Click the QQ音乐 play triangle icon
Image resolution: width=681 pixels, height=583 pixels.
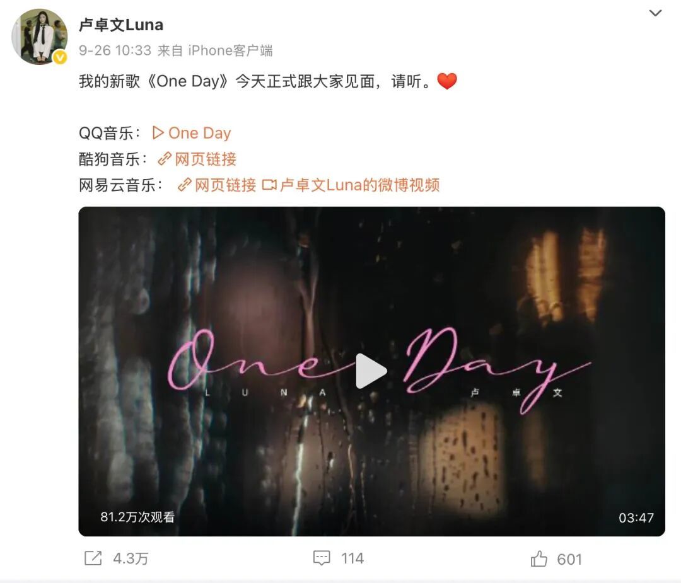click(x=158, y=133)
